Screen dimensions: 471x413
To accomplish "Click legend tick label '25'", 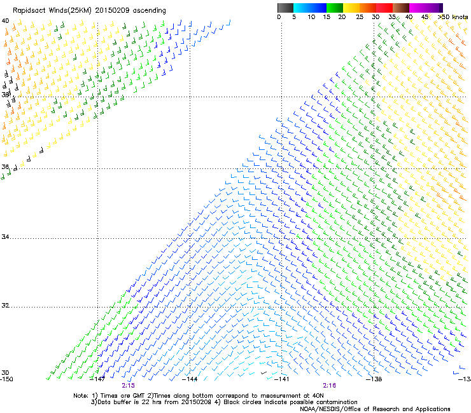I will pos(360,17).
